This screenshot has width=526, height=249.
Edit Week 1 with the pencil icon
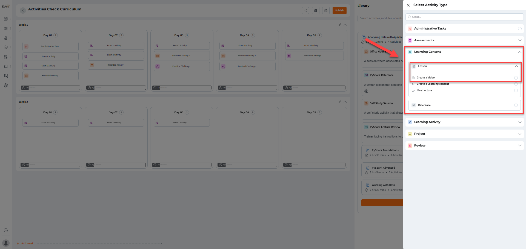tap(340, 25)
